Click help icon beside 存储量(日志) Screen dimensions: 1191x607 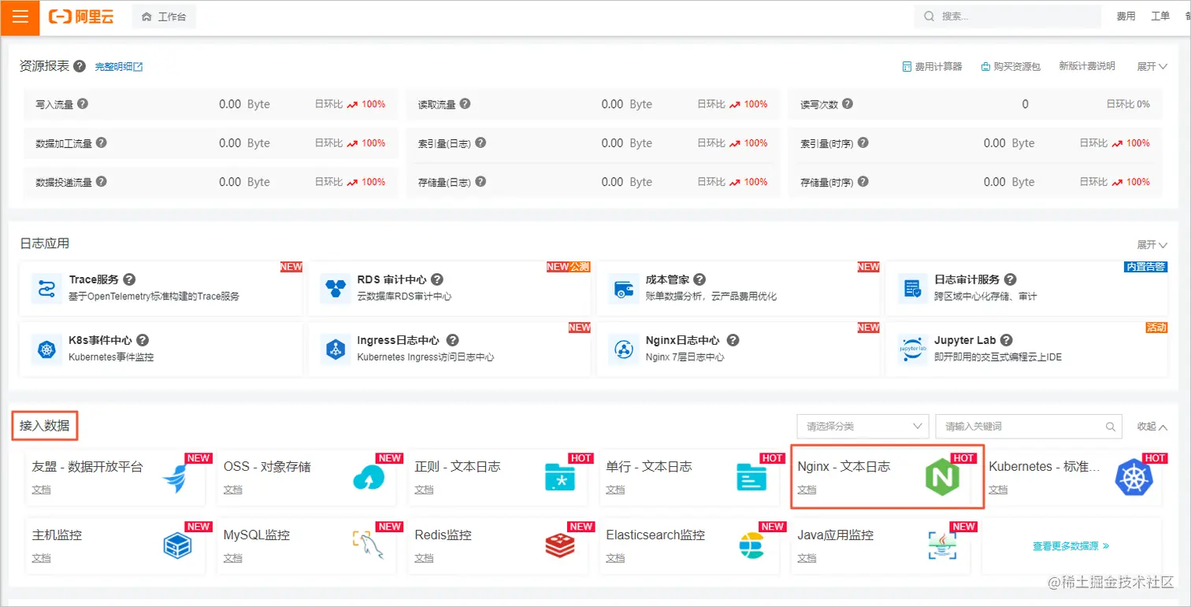[480, 182]
